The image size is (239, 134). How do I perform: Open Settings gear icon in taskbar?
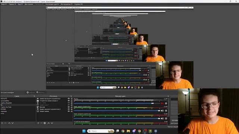(x=156, y=131)
